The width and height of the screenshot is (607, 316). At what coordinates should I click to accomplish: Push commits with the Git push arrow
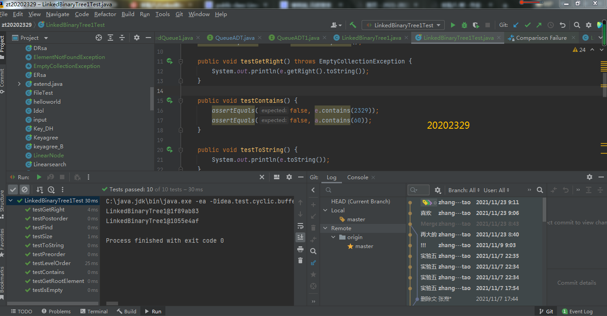539,25
